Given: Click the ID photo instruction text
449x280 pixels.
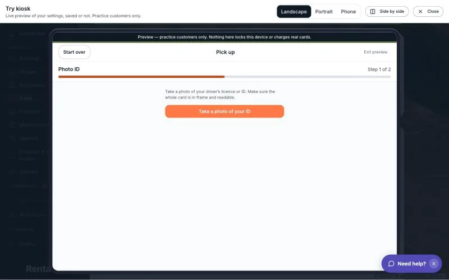Looking at the screenshot, I should (220, 94).
